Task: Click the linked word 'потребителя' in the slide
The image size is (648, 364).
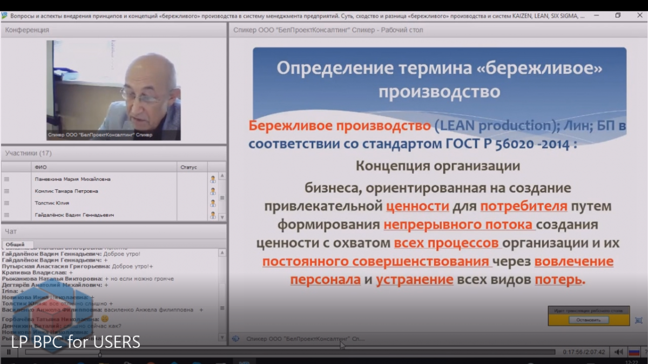Action: pos(524,206)
